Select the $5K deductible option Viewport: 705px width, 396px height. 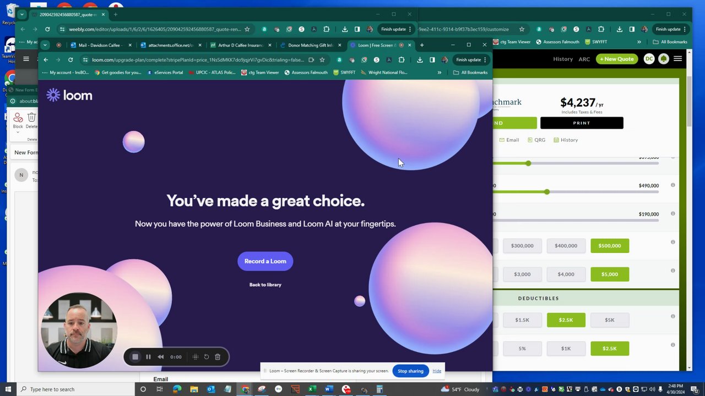pos(610,320)
